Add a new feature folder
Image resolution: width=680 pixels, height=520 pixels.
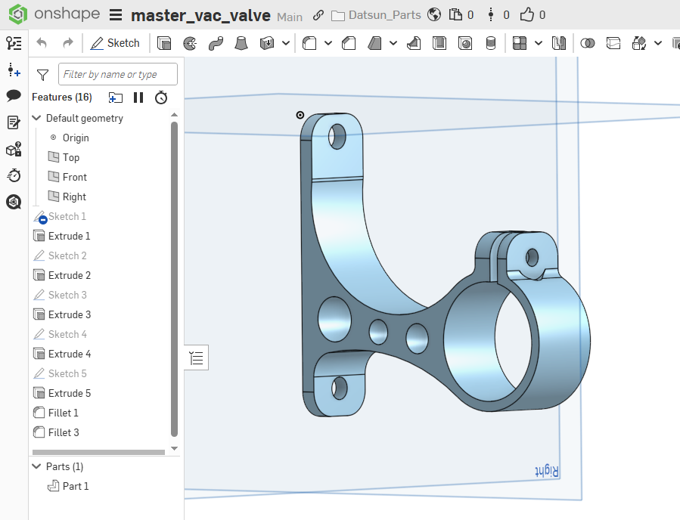(116, 97)
